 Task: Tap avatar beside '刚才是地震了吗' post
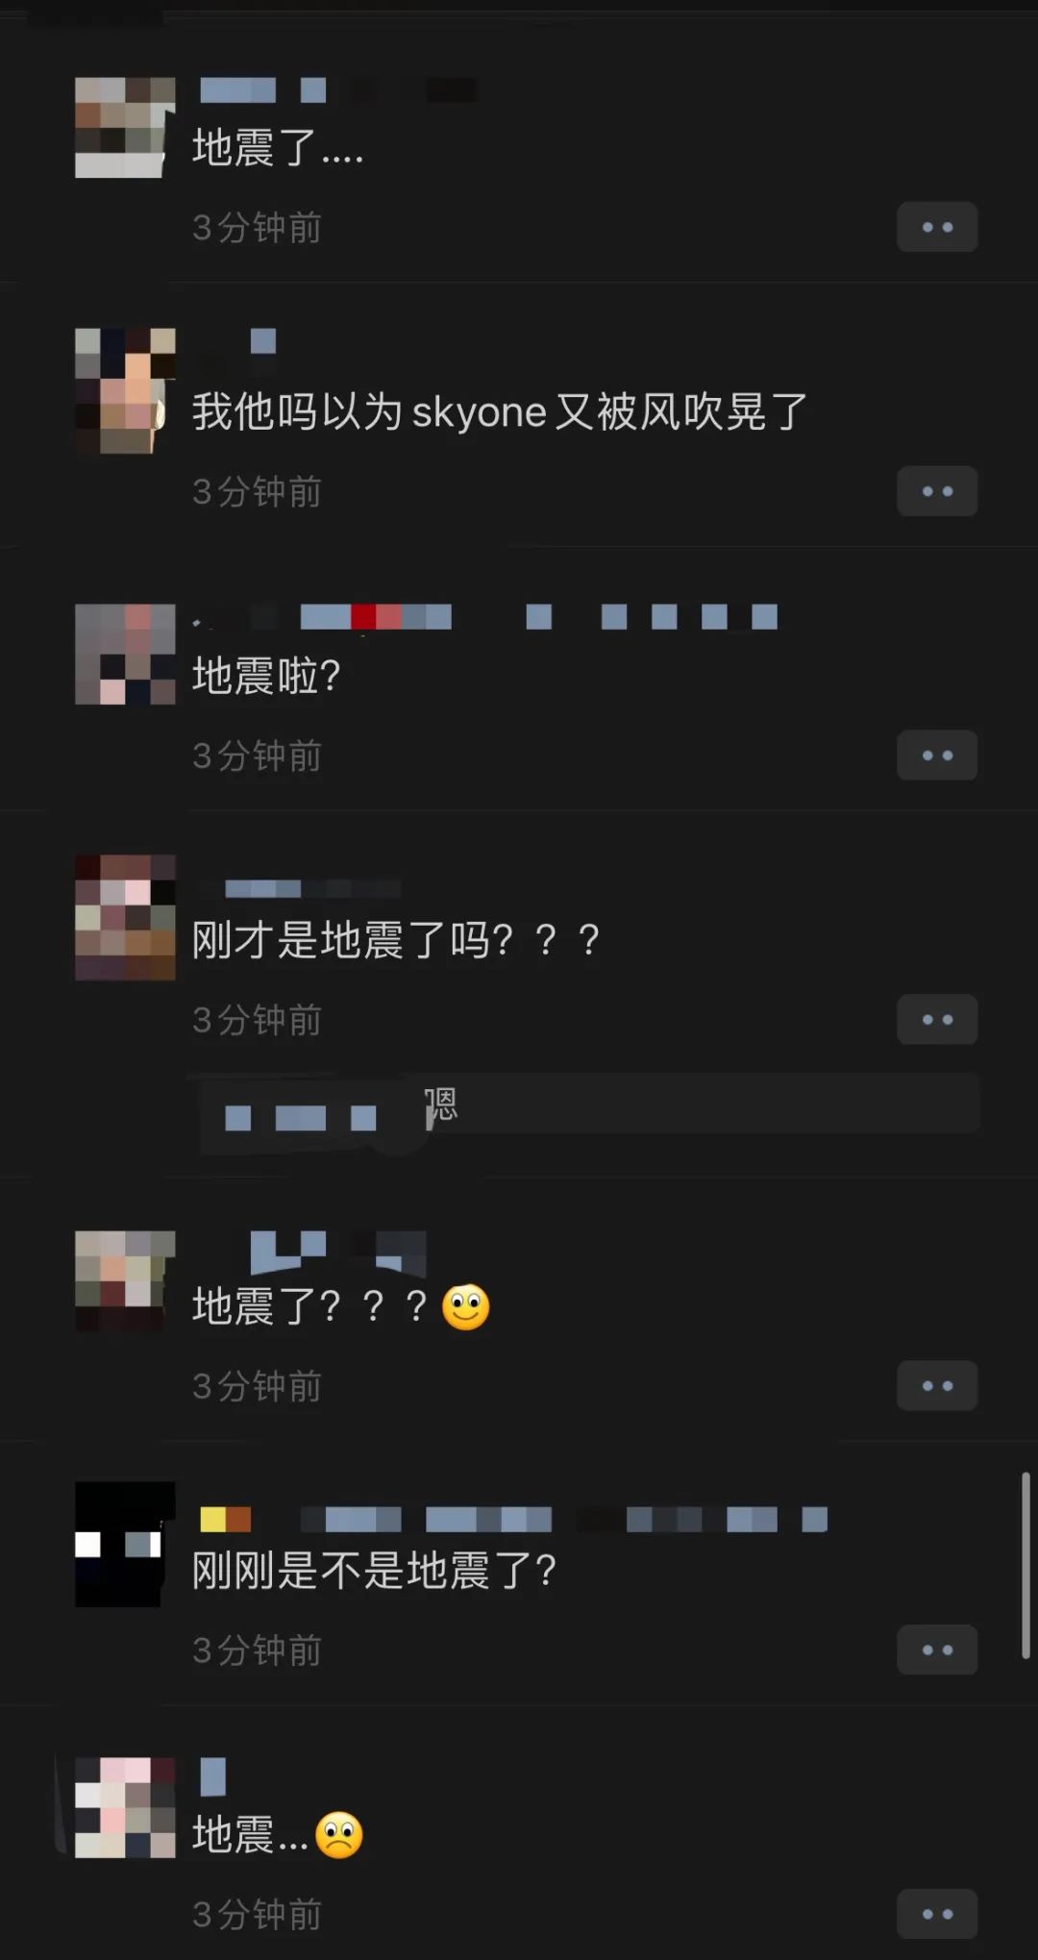coord(125,917)
